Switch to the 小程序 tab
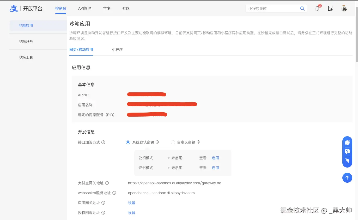358x220 pixels. tap(117, 50)
